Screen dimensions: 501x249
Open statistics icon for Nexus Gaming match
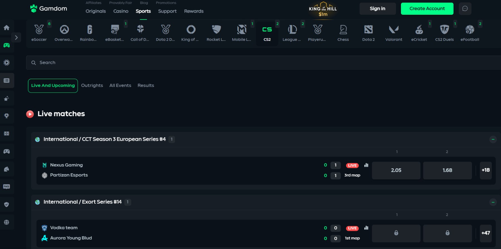pos(366,165)
